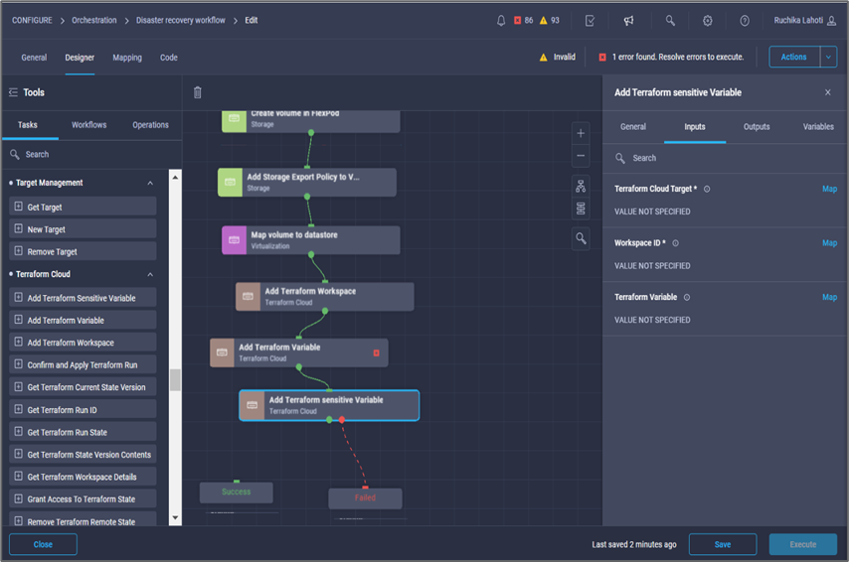Click Map link for Workspace ID
This screenshot has height=562, width=849.
829,243
